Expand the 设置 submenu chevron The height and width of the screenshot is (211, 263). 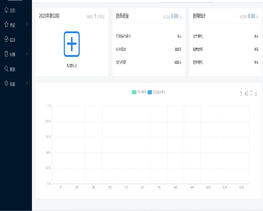(27, 83)
